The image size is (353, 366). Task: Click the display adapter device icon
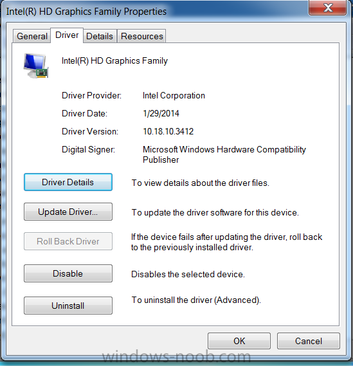pos(36,66)
